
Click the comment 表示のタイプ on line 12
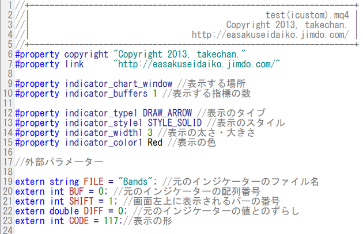236,113
